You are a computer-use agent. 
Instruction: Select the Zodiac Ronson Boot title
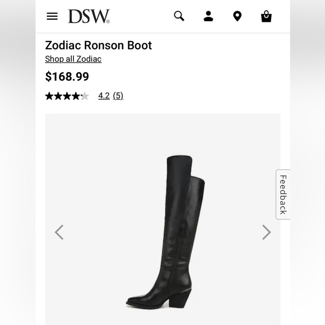click(x=99, y=45)
